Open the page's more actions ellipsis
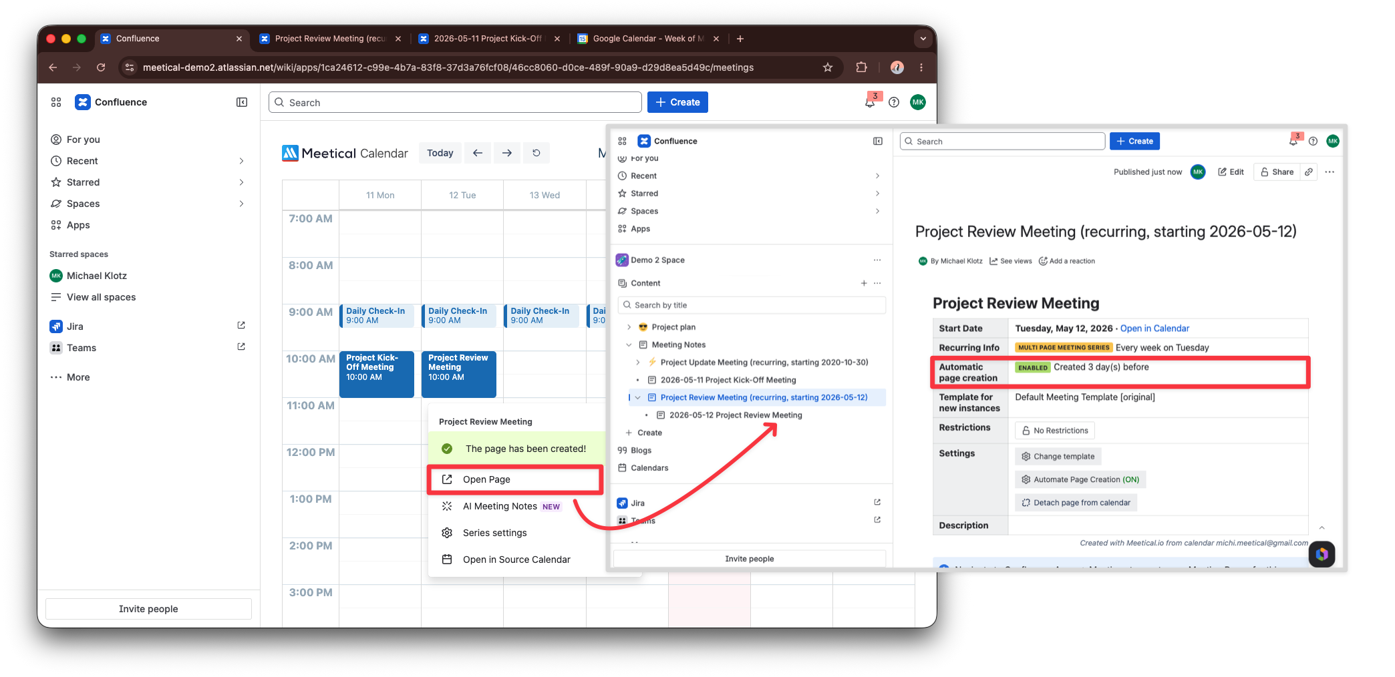 (x=1330, y=172)
